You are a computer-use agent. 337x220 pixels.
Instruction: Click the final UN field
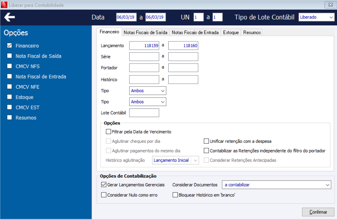coord(218,17)
